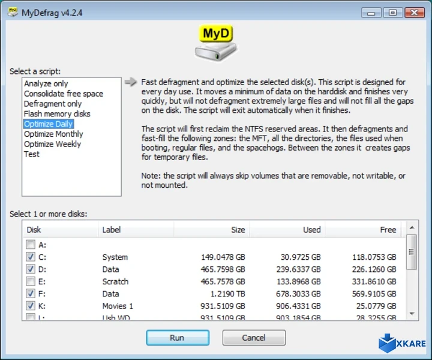
Task: Enable the A: disk checkbox
Action: click(31, 244)
